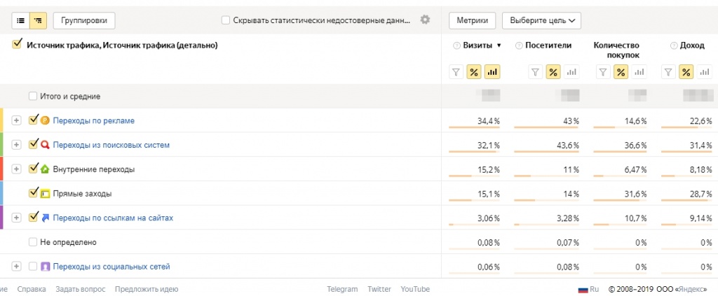Toggle percent icon under Посетители column
718x296 pixels.
pos(553,72)
